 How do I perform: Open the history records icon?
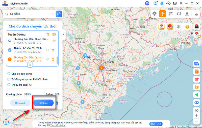(195, 14)
